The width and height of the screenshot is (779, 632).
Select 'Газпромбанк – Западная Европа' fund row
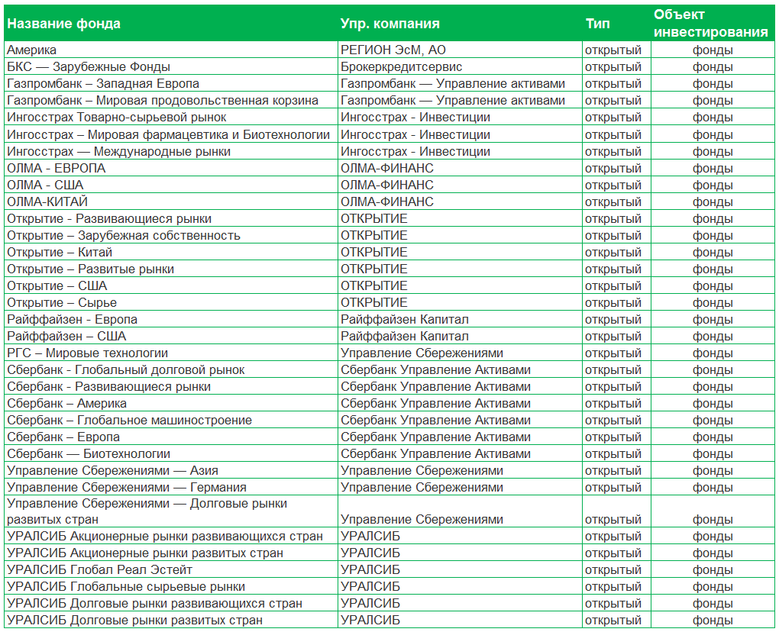pyautogui.click(x=102, y=84)
